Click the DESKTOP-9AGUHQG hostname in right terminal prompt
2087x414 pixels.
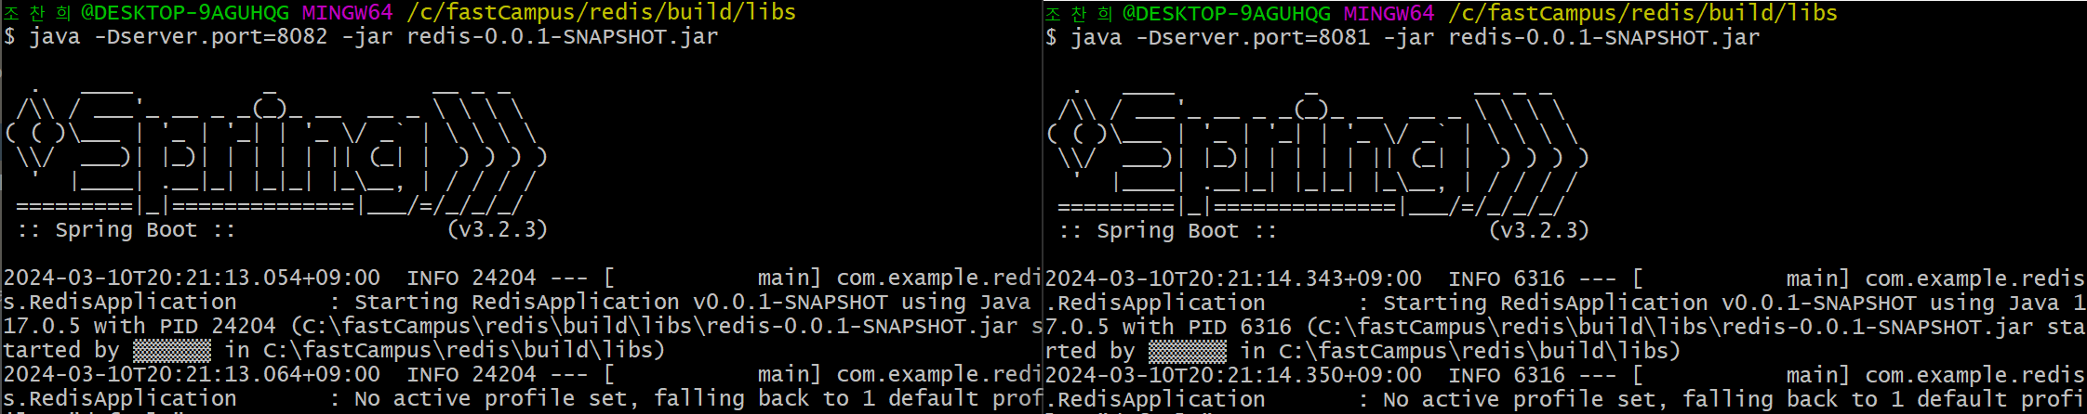(x=1235, y=14)
